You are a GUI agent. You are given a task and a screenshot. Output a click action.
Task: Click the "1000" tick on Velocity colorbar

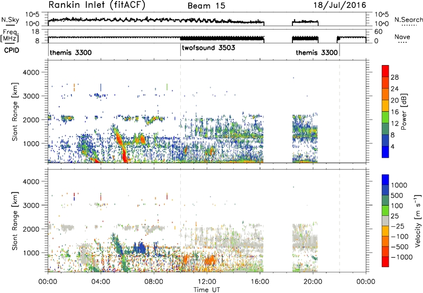(399, 185)
